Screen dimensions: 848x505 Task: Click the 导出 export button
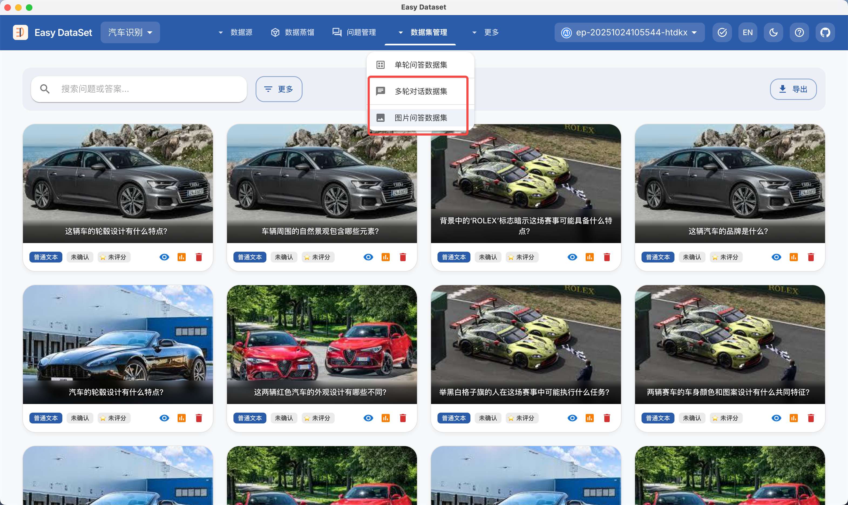tap(793, 89)
